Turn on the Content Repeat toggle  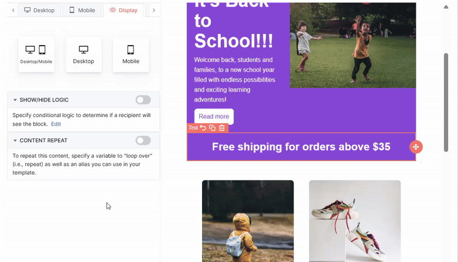143,141
